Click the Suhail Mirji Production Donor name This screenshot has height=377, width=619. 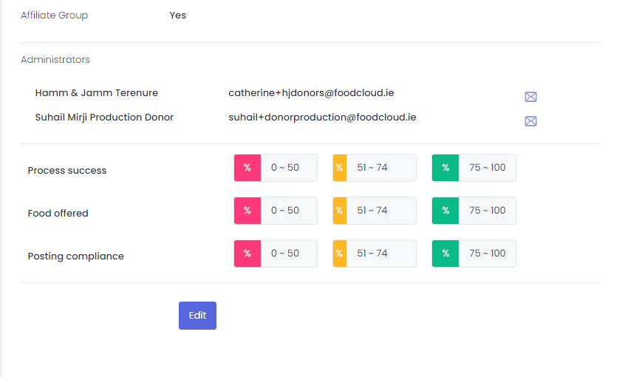(104, 117)
